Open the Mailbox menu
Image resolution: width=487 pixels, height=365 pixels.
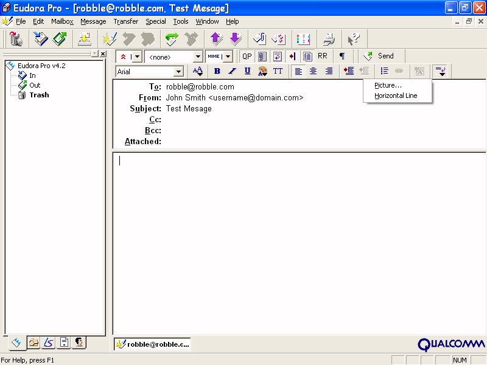(63, 21)
